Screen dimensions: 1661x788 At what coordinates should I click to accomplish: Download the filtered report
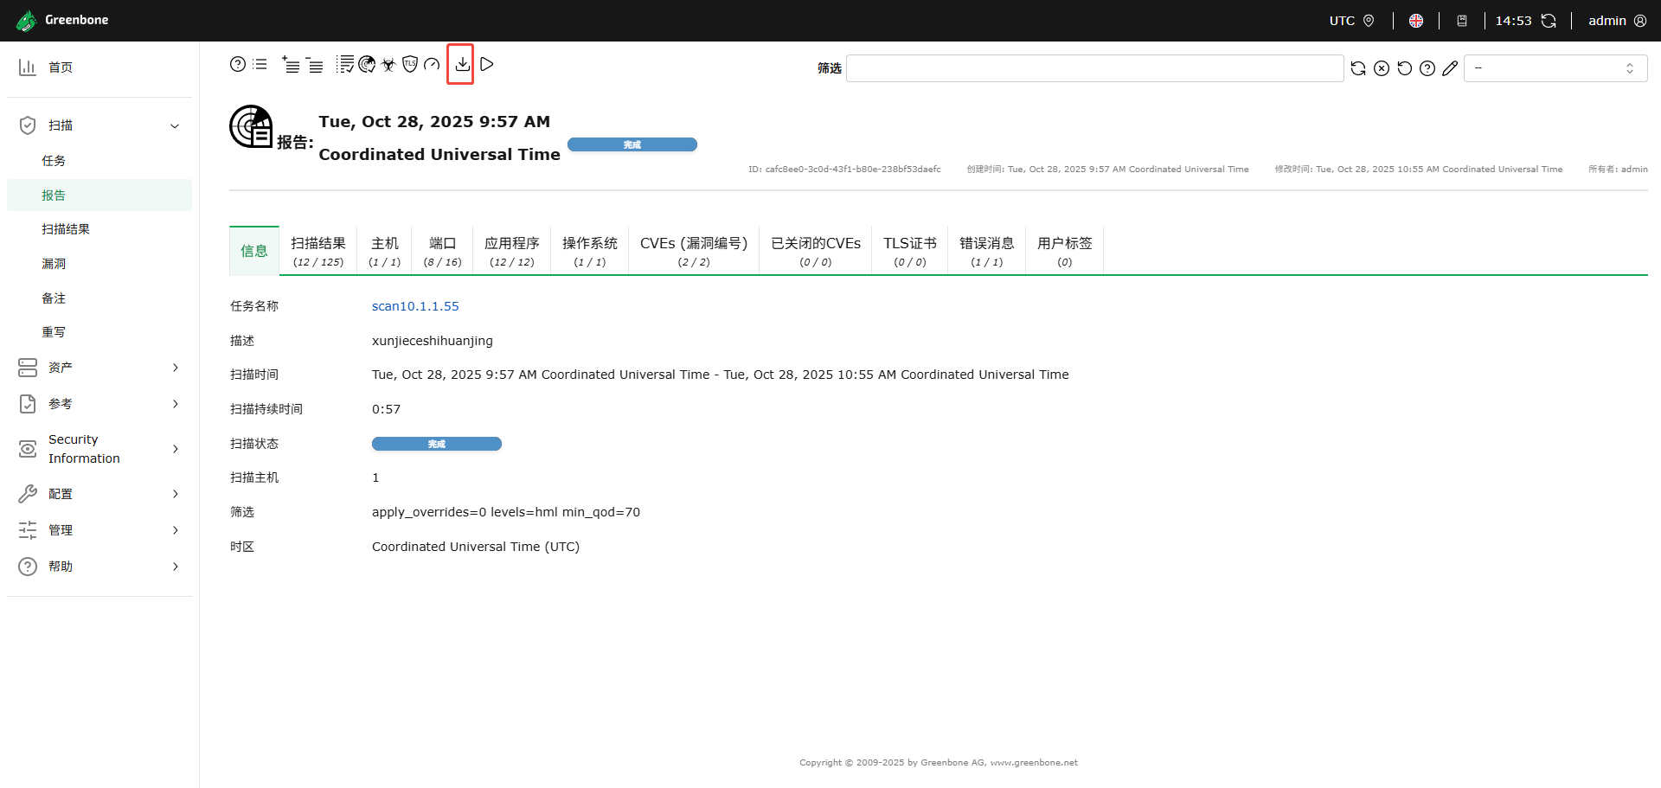[x=463, y=64]
